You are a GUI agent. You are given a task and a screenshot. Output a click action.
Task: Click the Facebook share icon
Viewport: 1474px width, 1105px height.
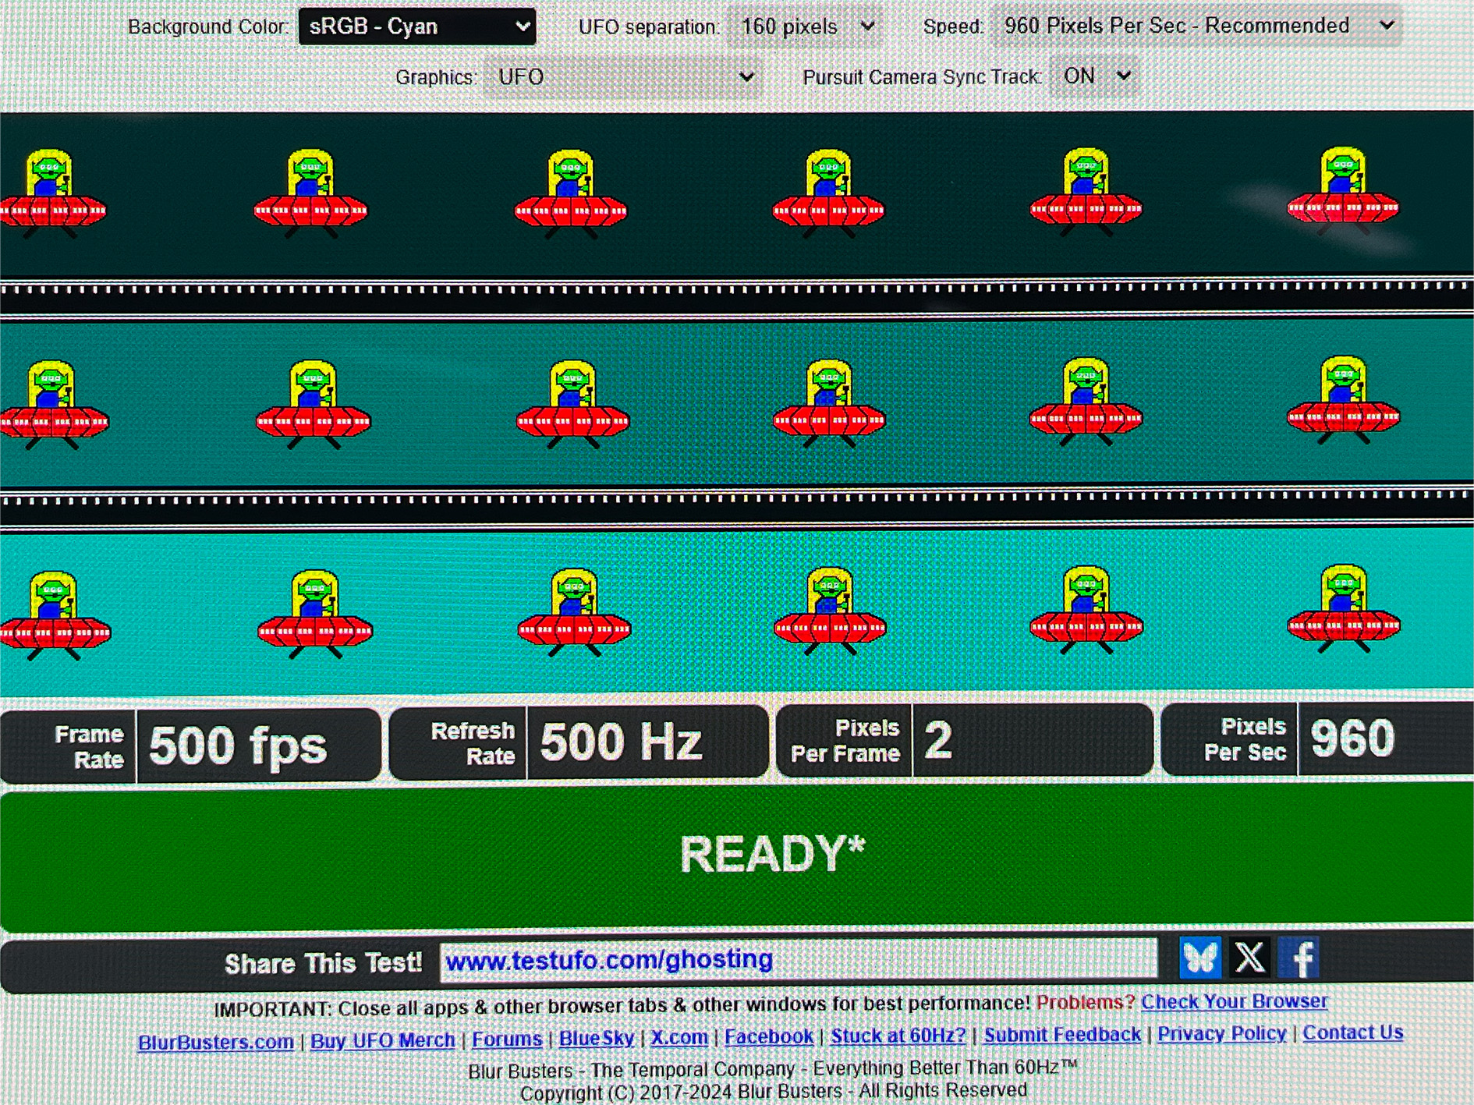click(1299, 957)
